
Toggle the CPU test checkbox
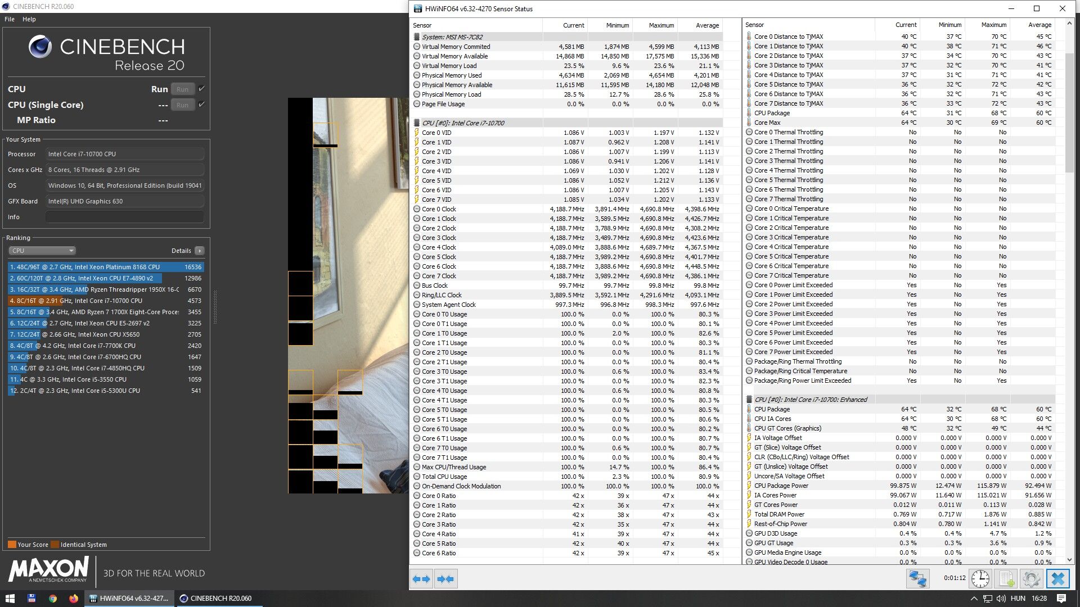[x=202, y=89]
